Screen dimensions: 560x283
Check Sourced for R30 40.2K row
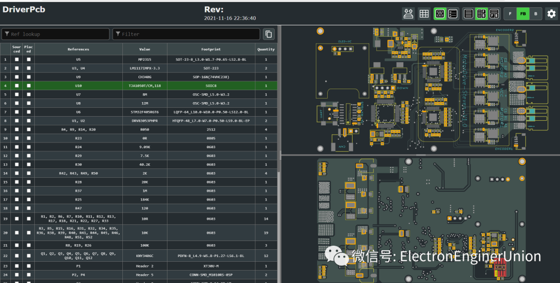point(17,164)
